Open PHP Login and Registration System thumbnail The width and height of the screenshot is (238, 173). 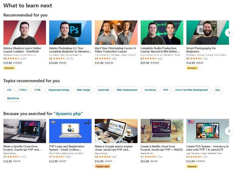(70, 131)
